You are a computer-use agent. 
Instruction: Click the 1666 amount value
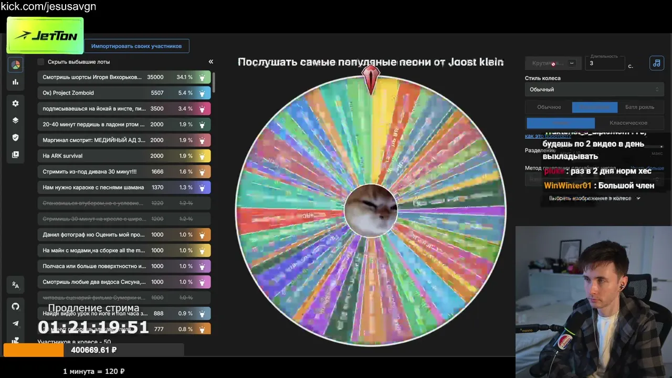click(x=157, y=172)
